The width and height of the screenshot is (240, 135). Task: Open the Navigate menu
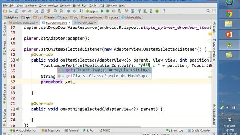[x=31, y=5]
